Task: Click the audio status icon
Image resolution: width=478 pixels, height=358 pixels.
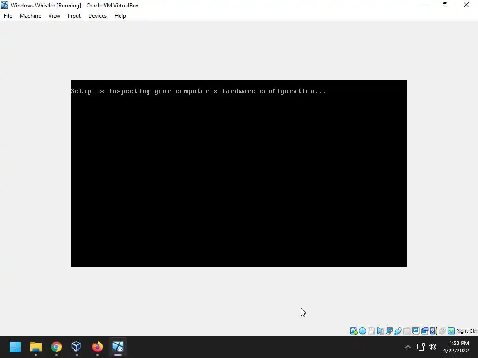Action: [380, 331]
